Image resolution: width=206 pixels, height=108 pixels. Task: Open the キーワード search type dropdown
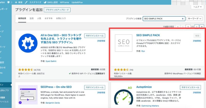point(194,19)
